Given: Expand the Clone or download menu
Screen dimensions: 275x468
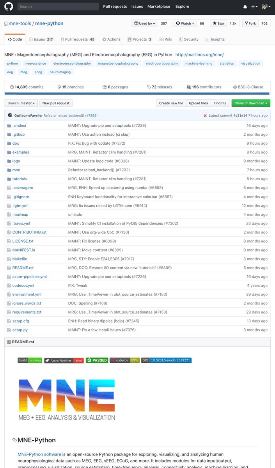Looking at the screenshot, I should tap(251, 103).
